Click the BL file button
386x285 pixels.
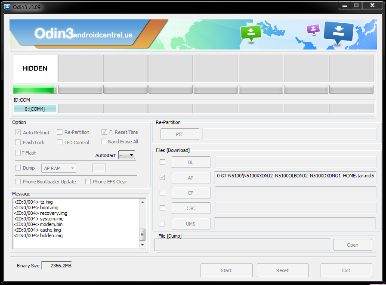(x=191, y=162)
